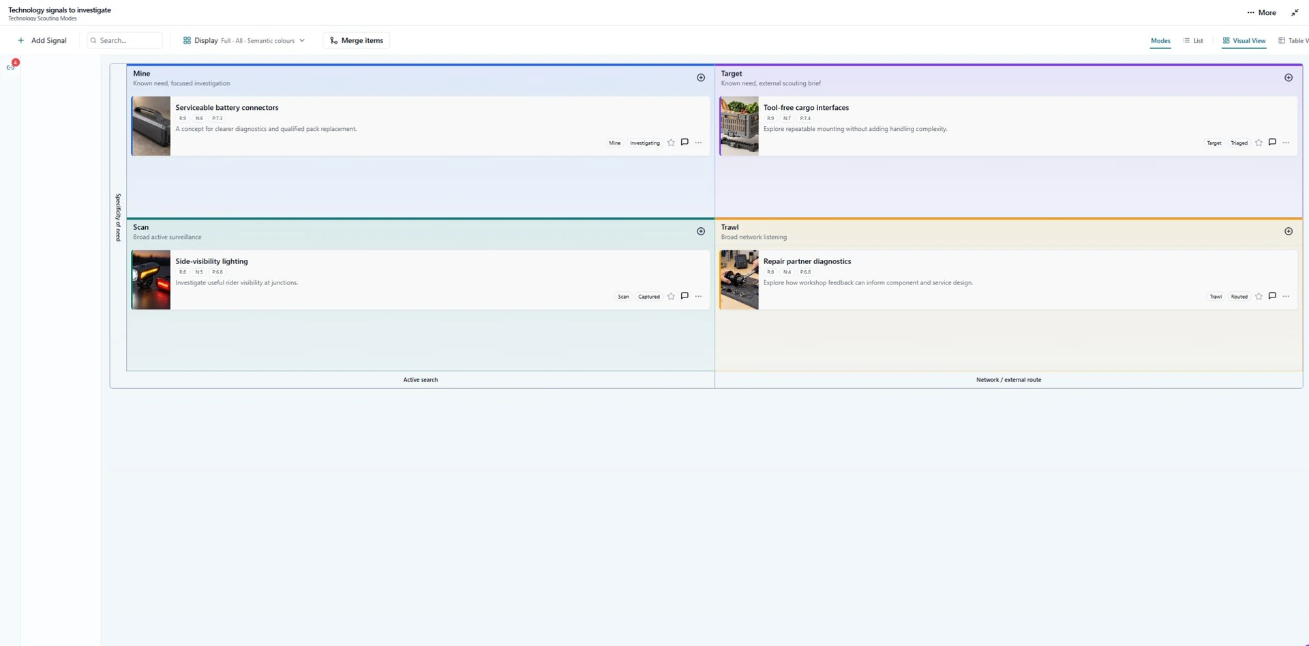Viewport: 1309px width, 646px height.
Task: Click the Add Signal button
Action: (x=42, y=40)
